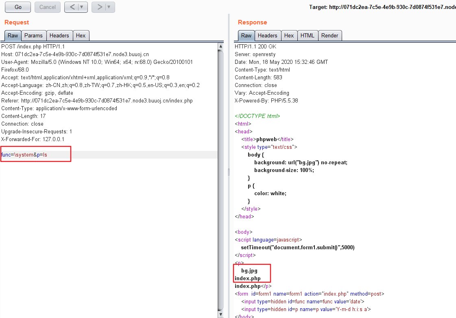Click the background-size: 100% line
The image size is (456, 318).
(x=284, y=170)
